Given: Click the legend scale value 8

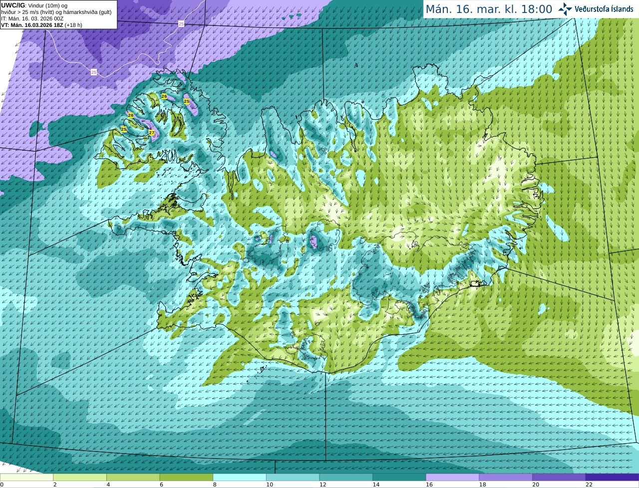Looking at the screenshot, I should (215, 485).
